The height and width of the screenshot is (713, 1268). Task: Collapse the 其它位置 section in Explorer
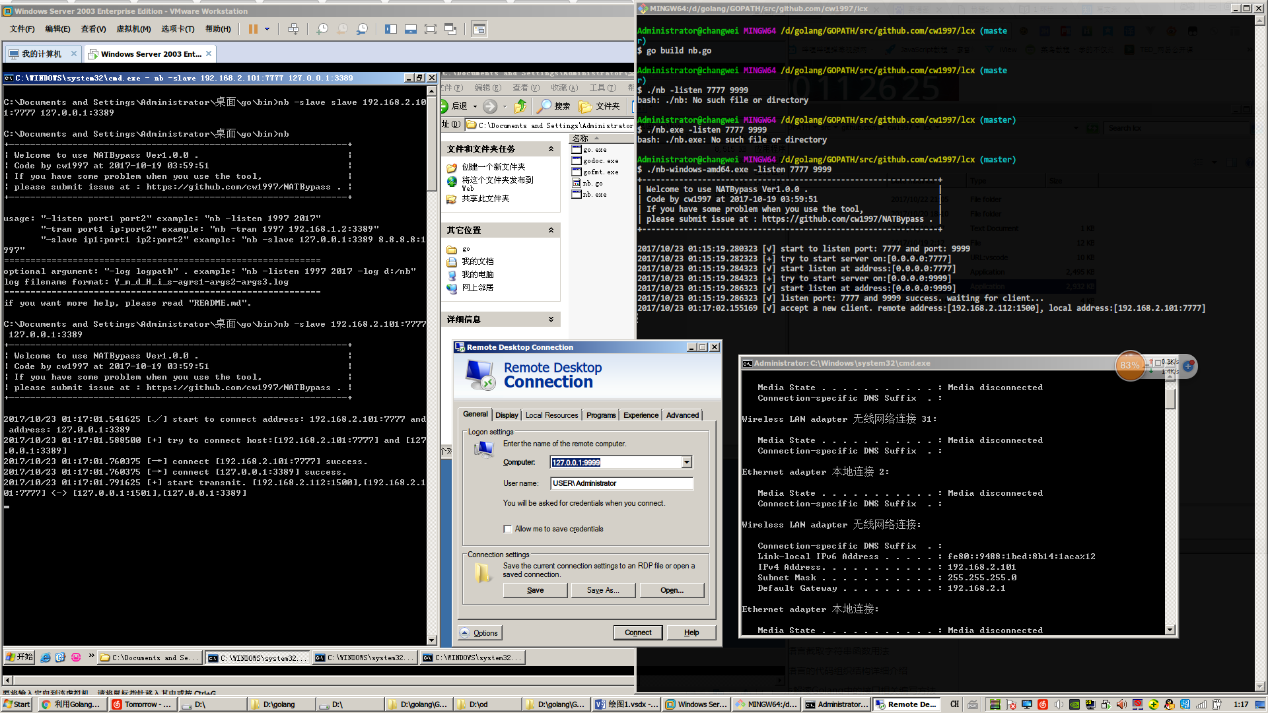551,230
